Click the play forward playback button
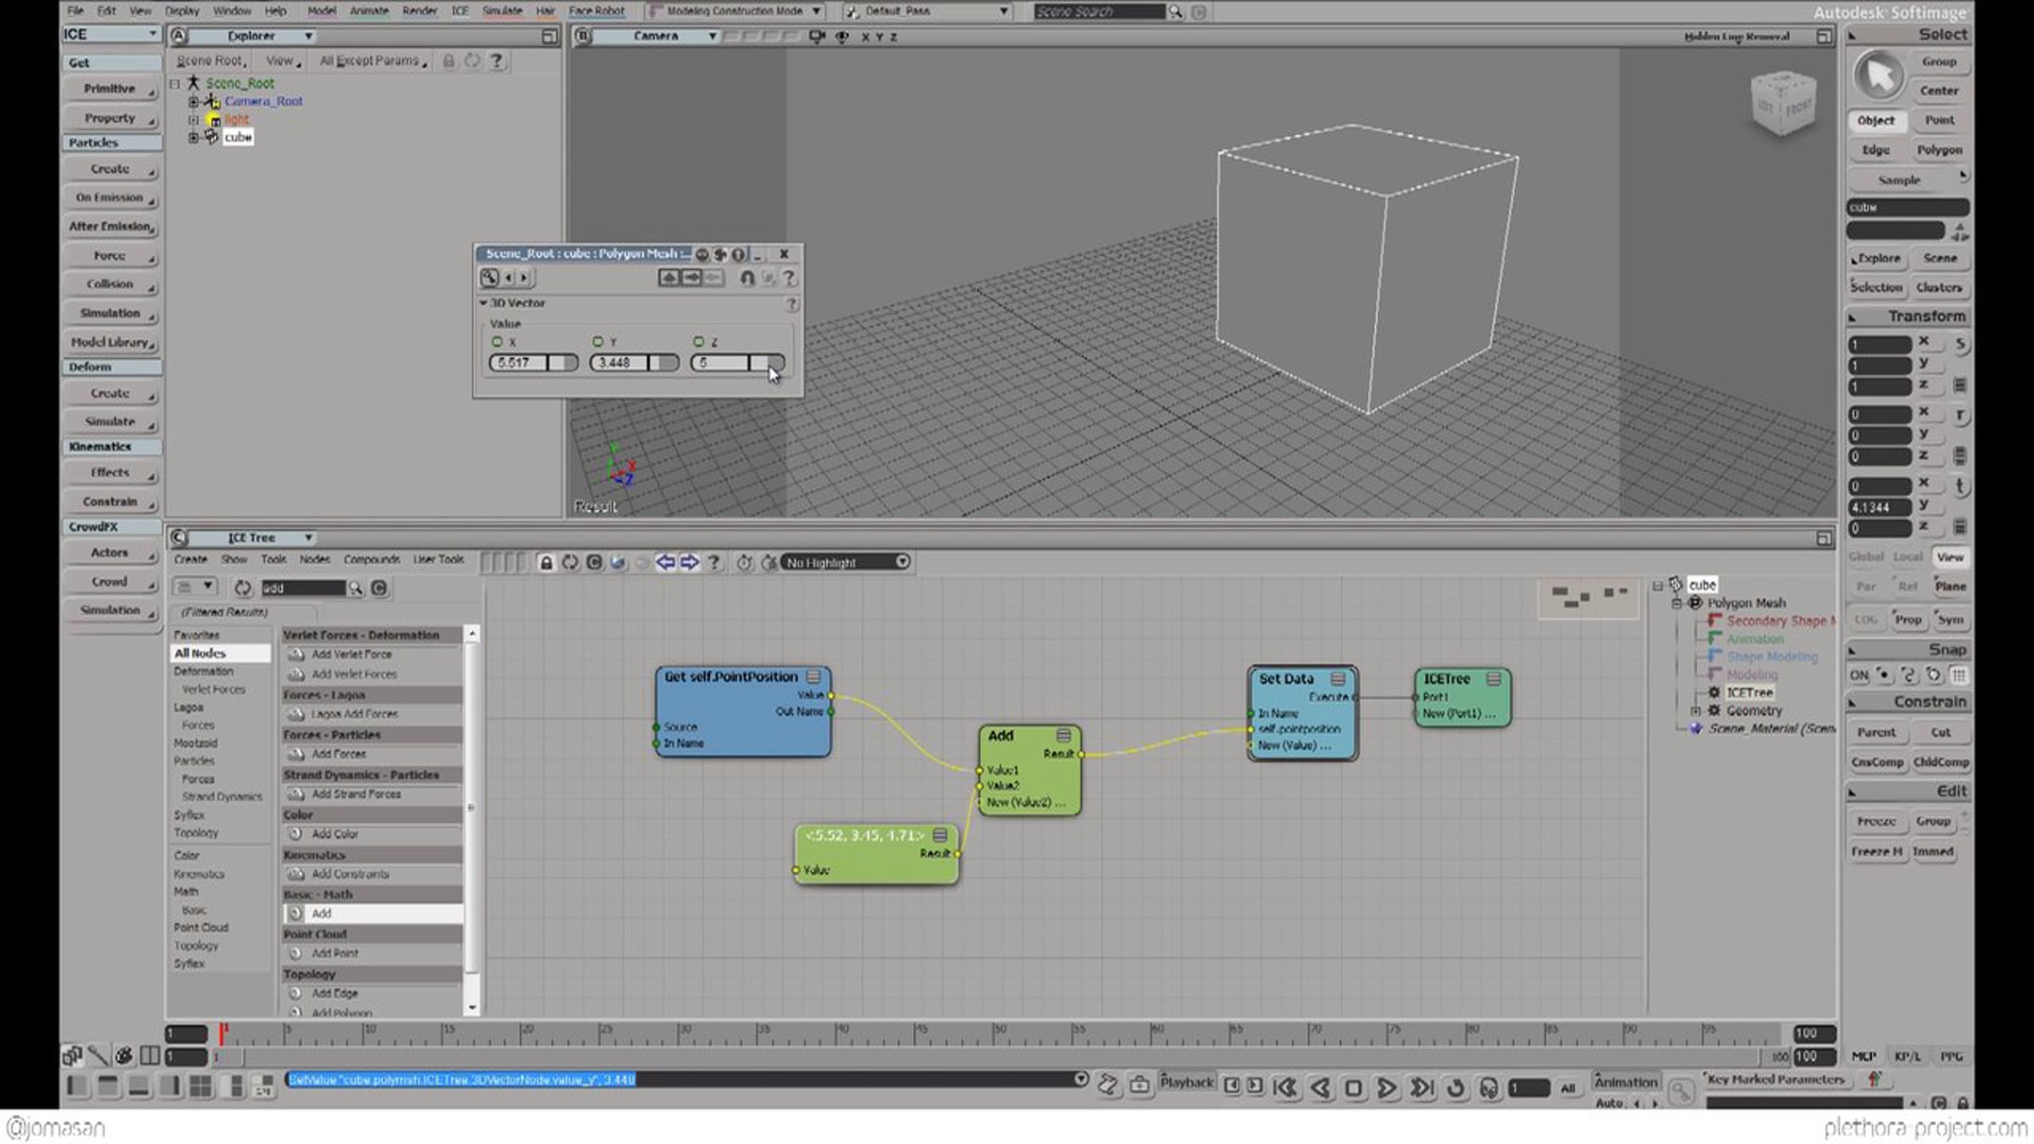The height and width of the screenshot is (1144, 2034). pyautogui.click(x=1387, y=1088)
